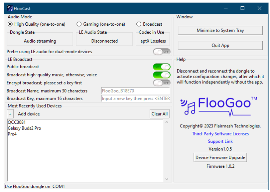Image resolution: width=270 pixels, height=192 pixels.
Task: Enable Encrypt broadcast switch
Action: [x=162, y=83]
